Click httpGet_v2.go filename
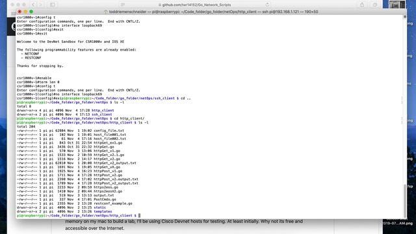Image resolution: width=416 pixels, height=234 pixels. click(x=107, y=159)
